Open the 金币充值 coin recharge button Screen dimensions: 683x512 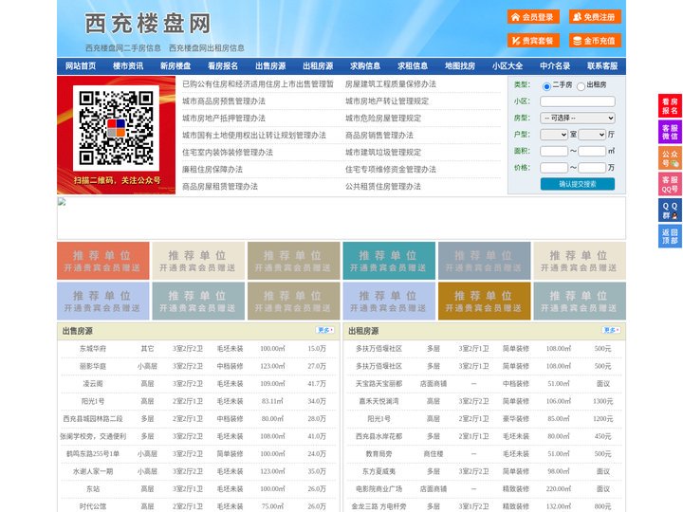595,41
